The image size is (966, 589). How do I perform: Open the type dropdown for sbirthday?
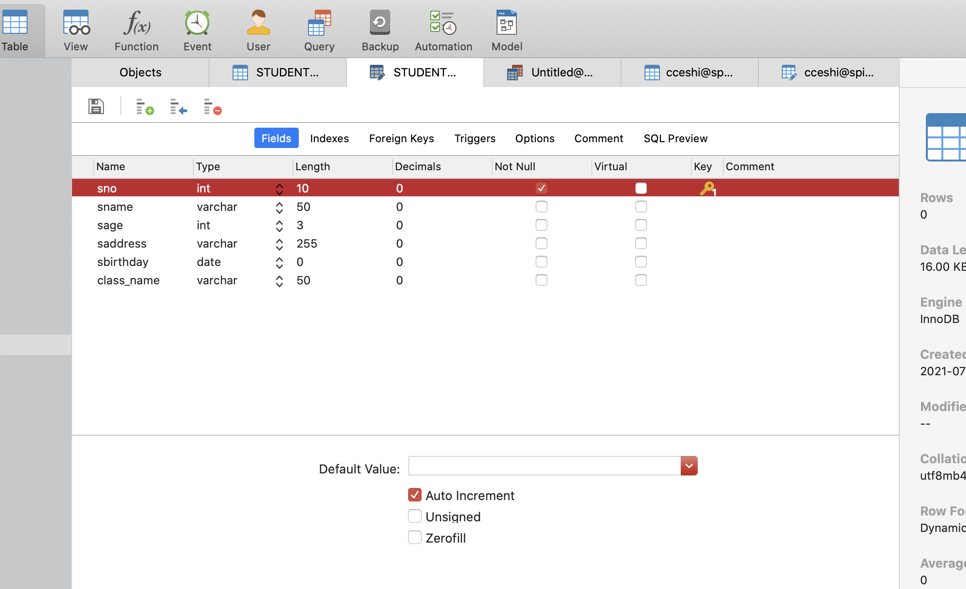coord(279,263)
